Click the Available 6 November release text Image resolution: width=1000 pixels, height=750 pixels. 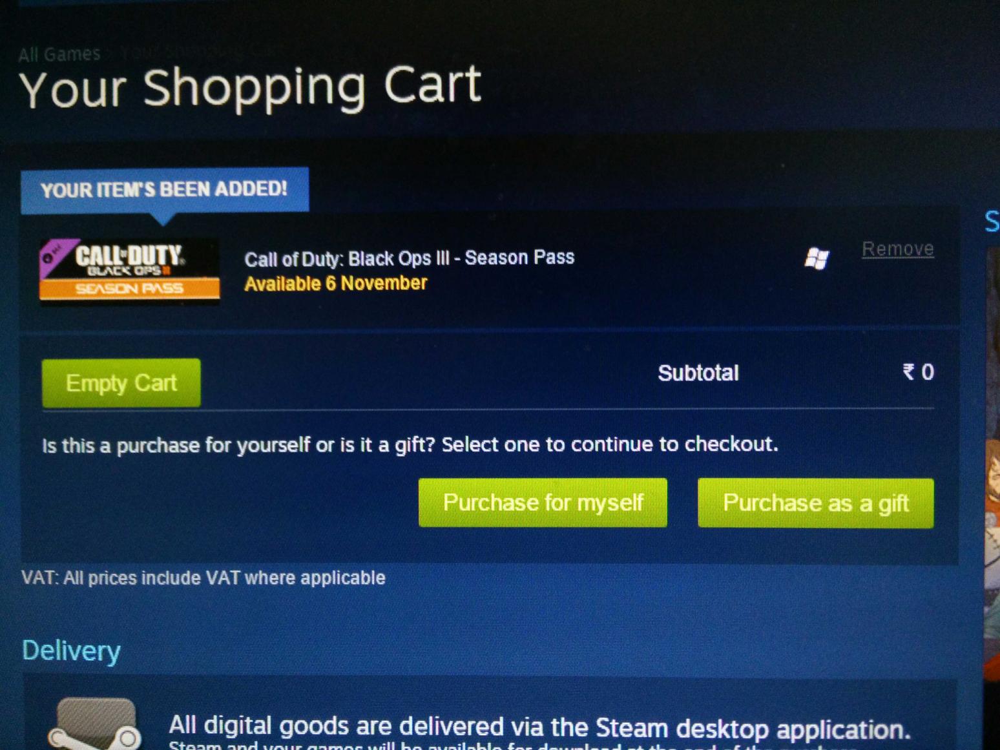[x=335, y=284]
